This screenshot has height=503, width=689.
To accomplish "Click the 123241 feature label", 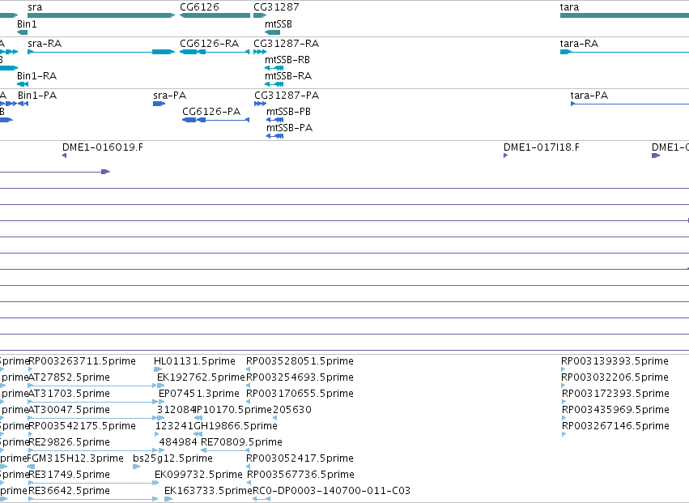I will [x=174, y=426].
